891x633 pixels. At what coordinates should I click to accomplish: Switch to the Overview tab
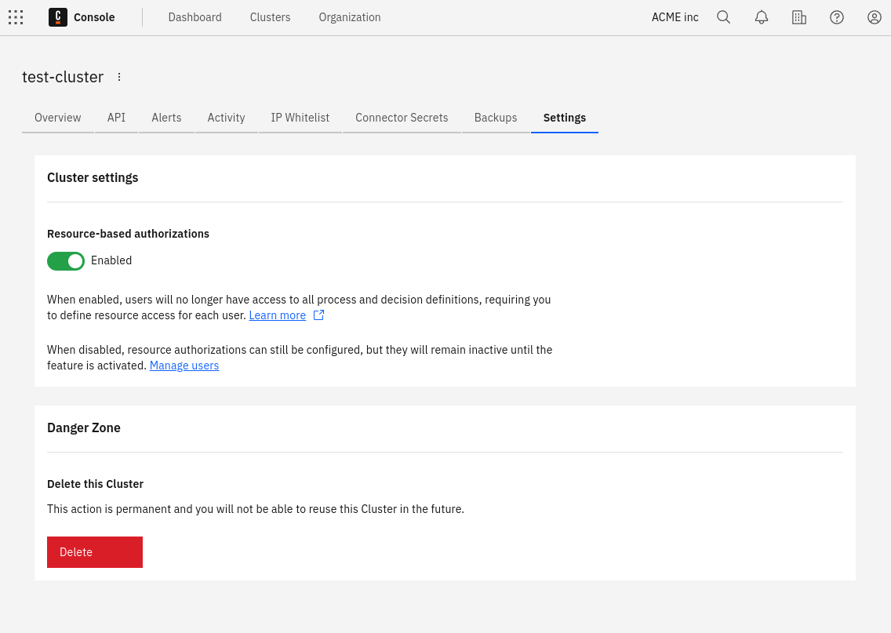(58, 118)
